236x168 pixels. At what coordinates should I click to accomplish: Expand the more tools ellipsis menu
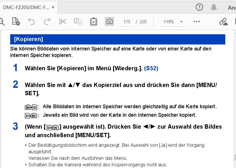[x=197, y=22]
